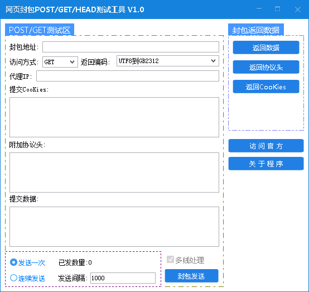Minimize the window via title bar icon
Image resolution: width=309 pixels, height=292 pixels.
[x=259, y=9]
